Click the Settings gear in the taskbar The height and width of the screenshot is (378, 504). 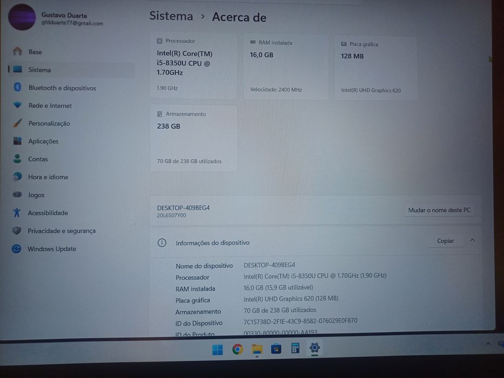(315, 347)
